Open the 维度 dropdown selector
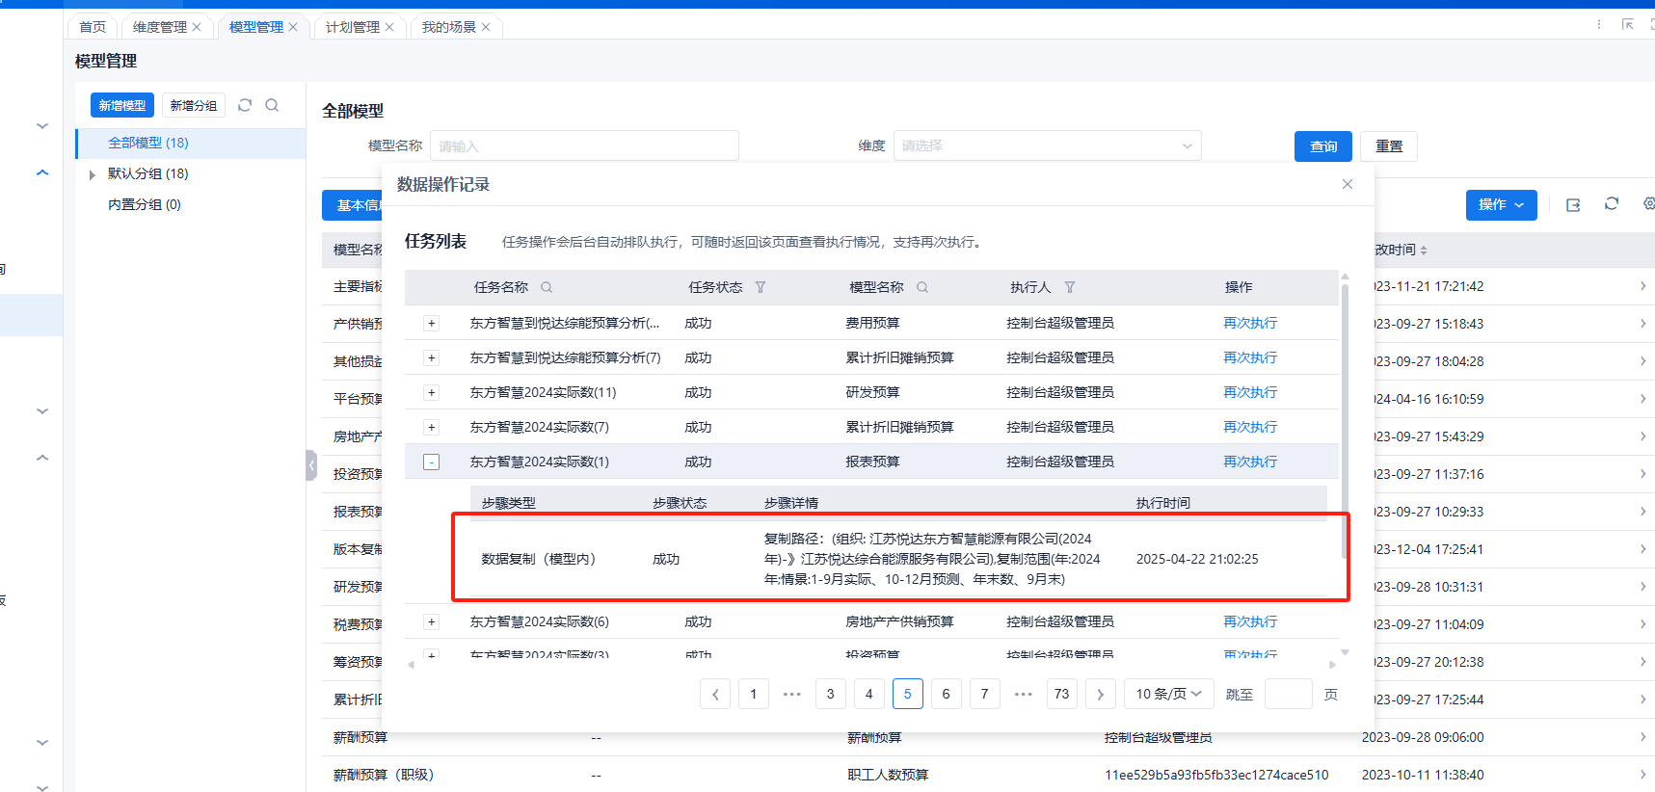 click(x=1047, y=145)
